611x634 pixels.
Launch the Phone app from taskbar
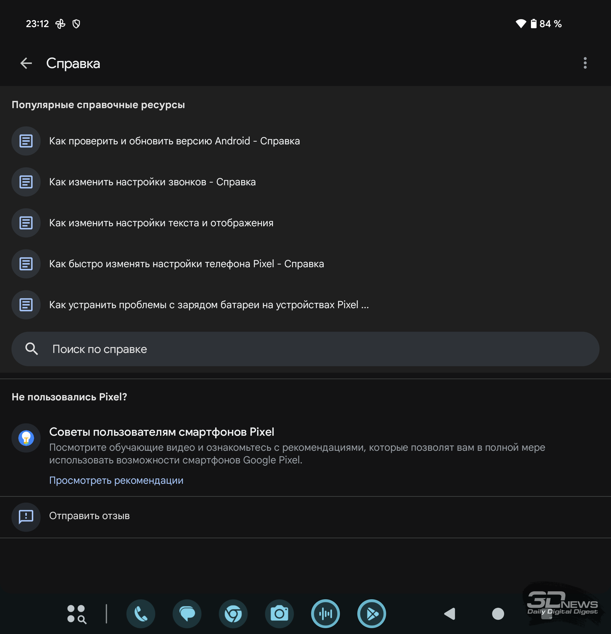(x=141, y=614)
